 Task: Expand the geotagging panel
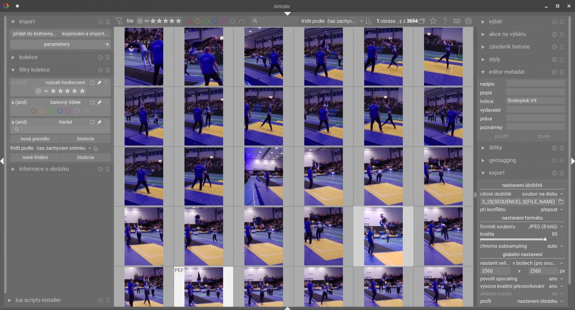483,161
